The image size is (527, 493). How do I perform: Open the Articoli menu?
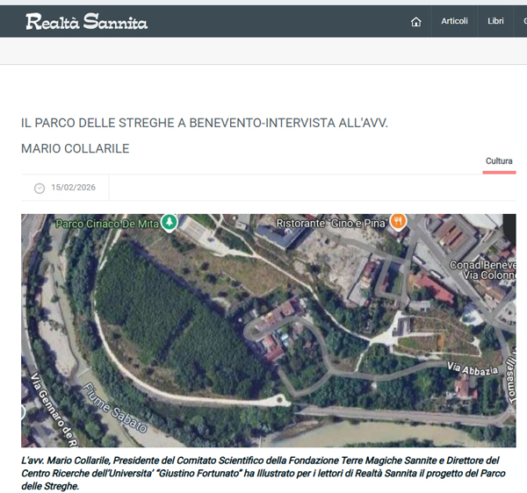click(454, 22)
